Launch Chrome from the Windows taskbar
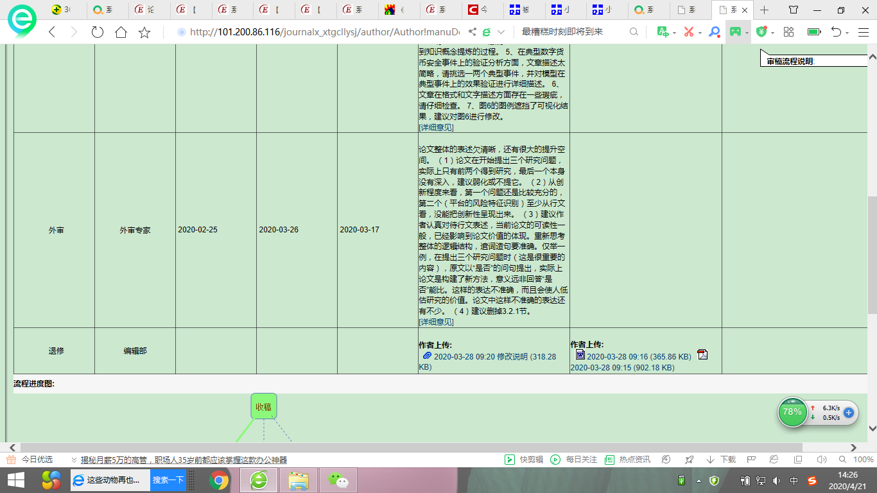This screenshot has width=877, height=493. pyautogui.click(x=219, y=480)
